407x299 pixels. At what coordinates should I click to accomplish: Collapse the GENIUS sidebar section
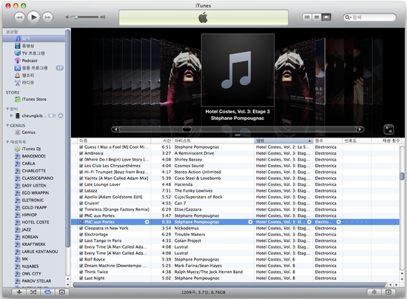[x=7, y=125]
